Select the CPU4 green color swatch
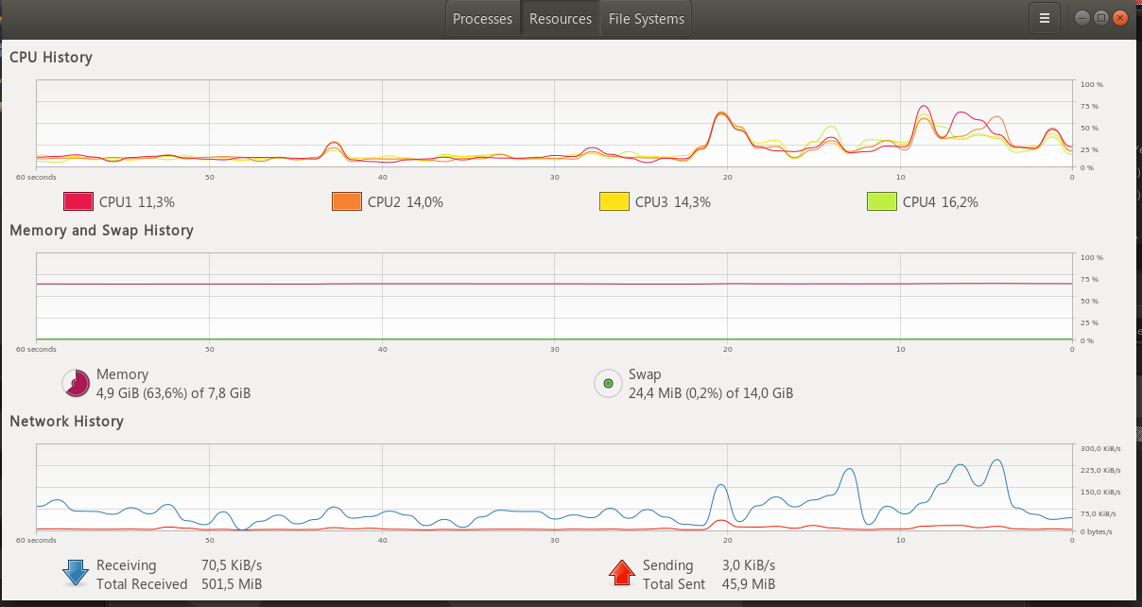The image size is (1142, 607). 880,200
